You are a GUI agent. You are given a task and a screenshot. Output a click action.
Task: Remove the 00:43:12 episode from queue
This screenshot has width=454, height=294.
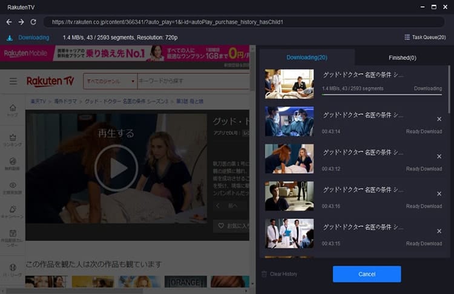[439, 156]
